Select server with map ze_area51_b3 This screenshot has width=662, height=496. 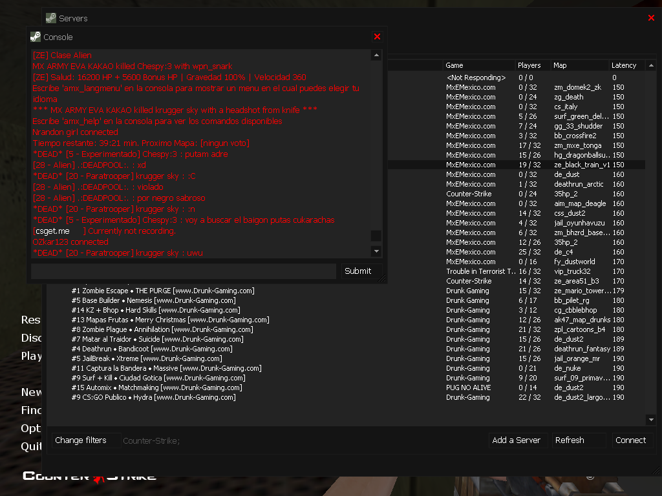[x=516, y=282]
